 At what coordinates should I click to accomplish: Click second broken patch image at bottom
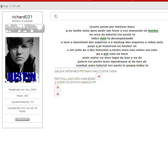pyautogui.click(x=58, y=94)
